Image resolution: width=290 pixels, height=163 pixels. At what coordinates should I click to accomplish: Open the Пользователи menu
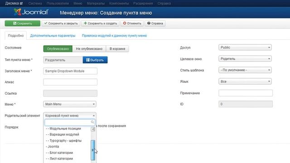58,3
